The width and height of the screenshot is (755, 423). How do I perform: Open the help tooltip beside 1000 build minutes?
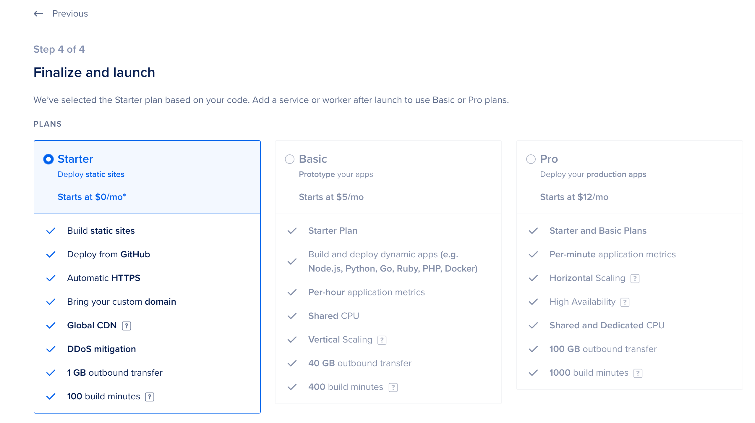638,373
